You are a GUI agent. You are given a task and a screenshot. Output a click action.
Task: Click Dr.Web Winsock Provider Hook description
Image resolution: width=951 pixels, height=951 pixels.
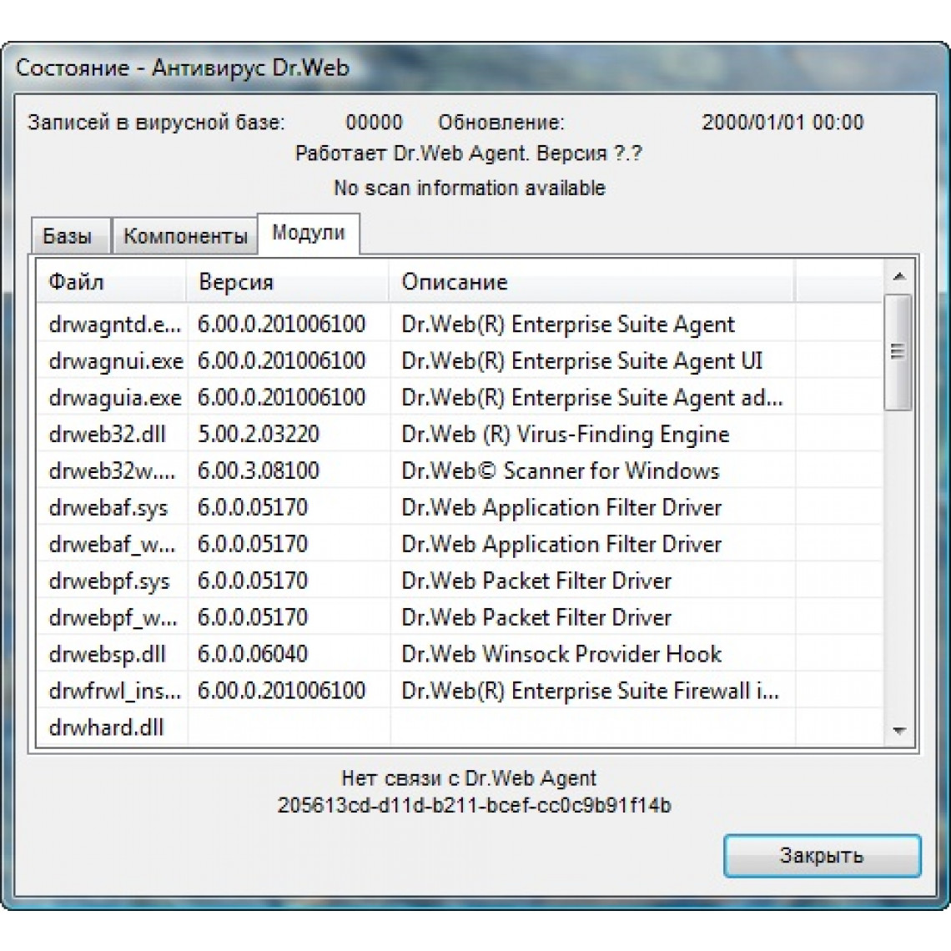[x=561, y=654]
